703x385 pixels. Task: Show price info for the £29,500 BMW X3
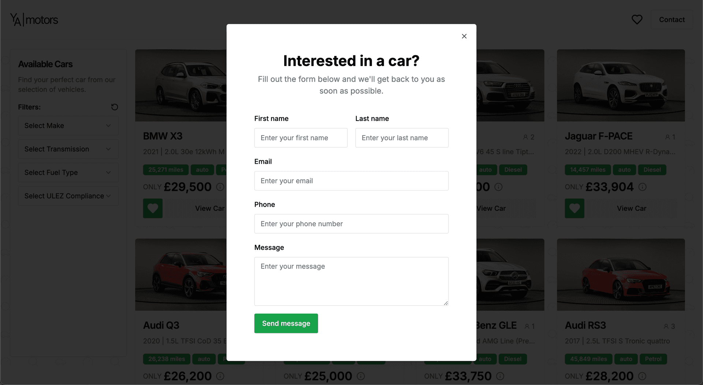pos(220,187)
